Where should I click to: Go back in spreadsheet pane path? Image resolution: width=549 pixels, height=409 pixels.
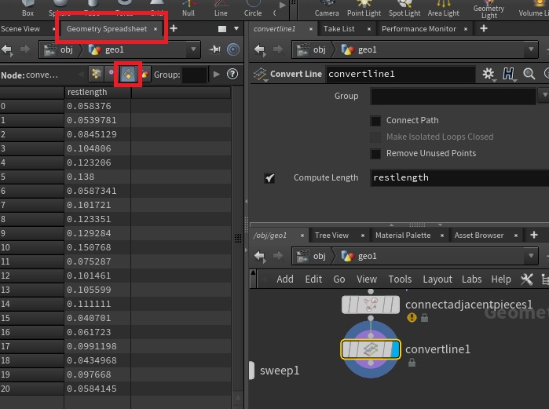[x=7, y=49]
